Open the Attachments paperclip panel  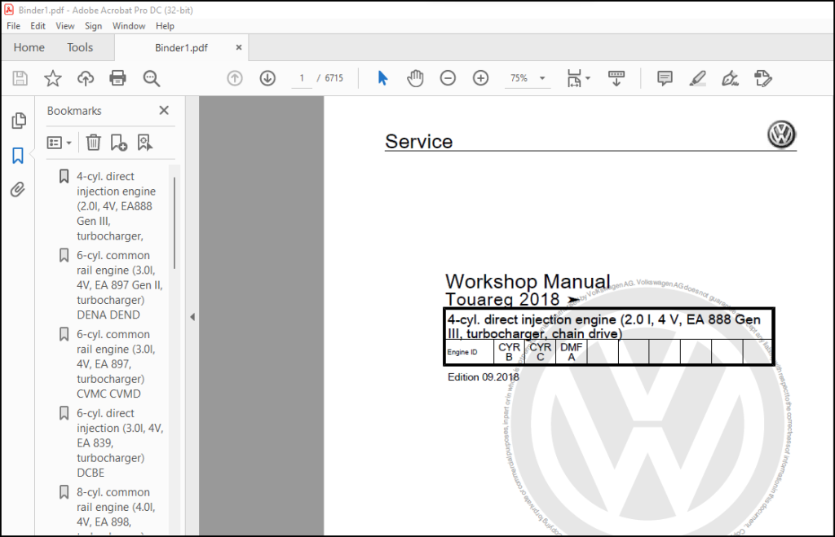click(18, 190)
